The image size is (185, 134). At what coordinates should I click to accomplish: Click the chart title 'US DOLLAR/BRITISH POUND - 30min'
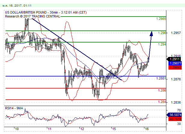point(32,13)
